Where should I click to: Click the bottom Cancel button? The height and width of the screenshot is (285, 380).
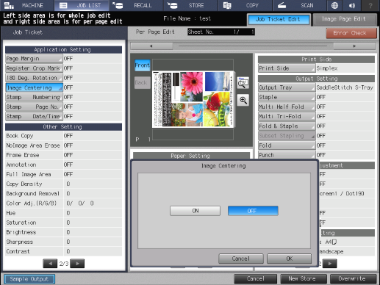click(256, 279)
